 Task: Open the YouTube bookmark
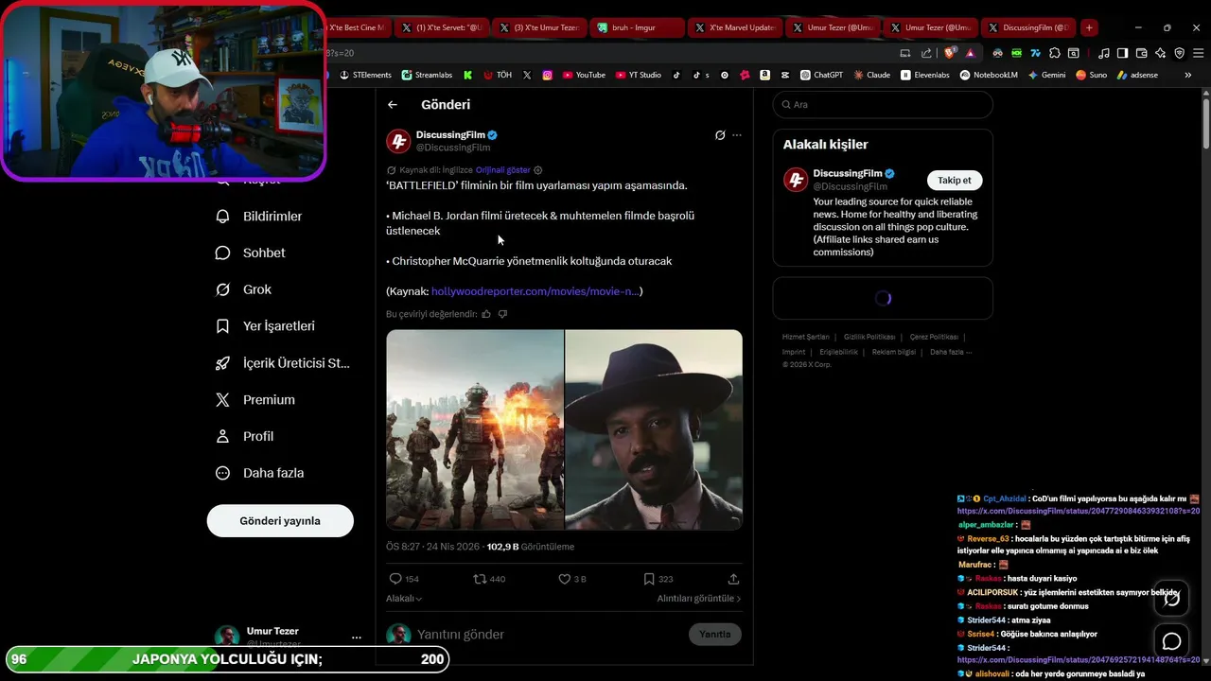[x=584, y=75]
